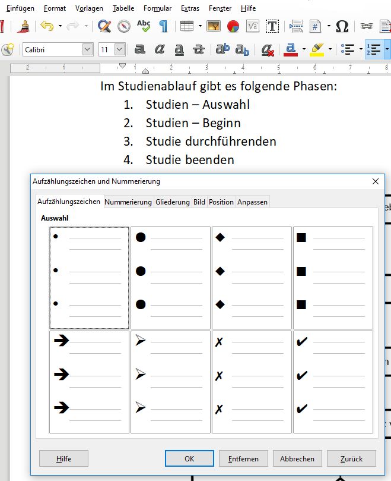Open the Fenster menu
391x481 pixels.
220,8
